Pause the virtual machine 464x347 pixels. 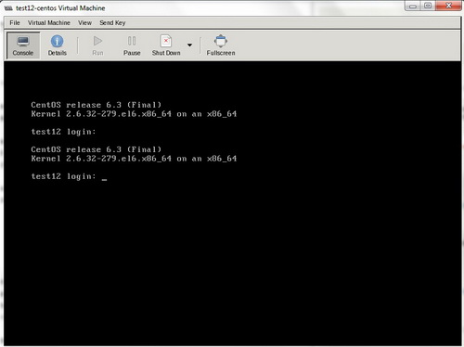click(132, 45)
